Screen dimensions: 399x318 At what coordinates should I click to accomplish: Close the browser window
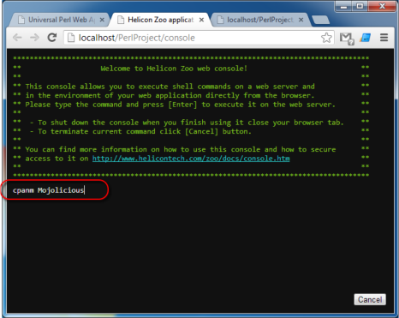tap(382, 6)
